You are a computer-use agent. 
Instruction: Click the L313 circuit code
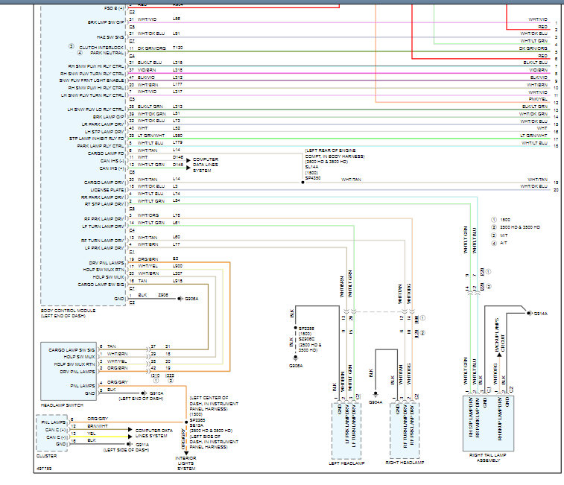177,107
